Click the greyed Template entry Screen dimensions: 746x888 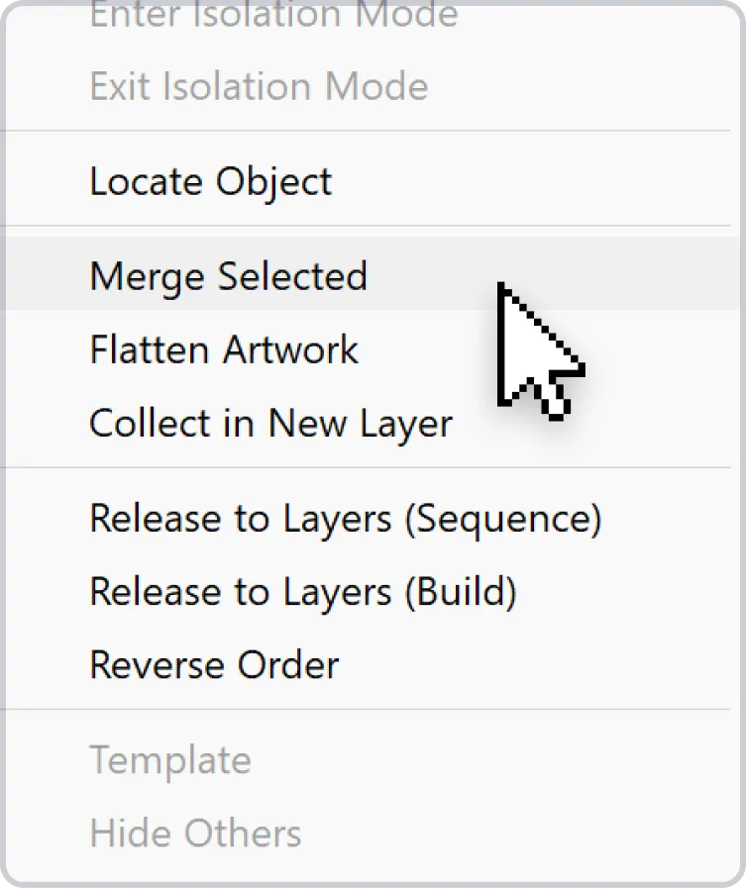(372, 759)
